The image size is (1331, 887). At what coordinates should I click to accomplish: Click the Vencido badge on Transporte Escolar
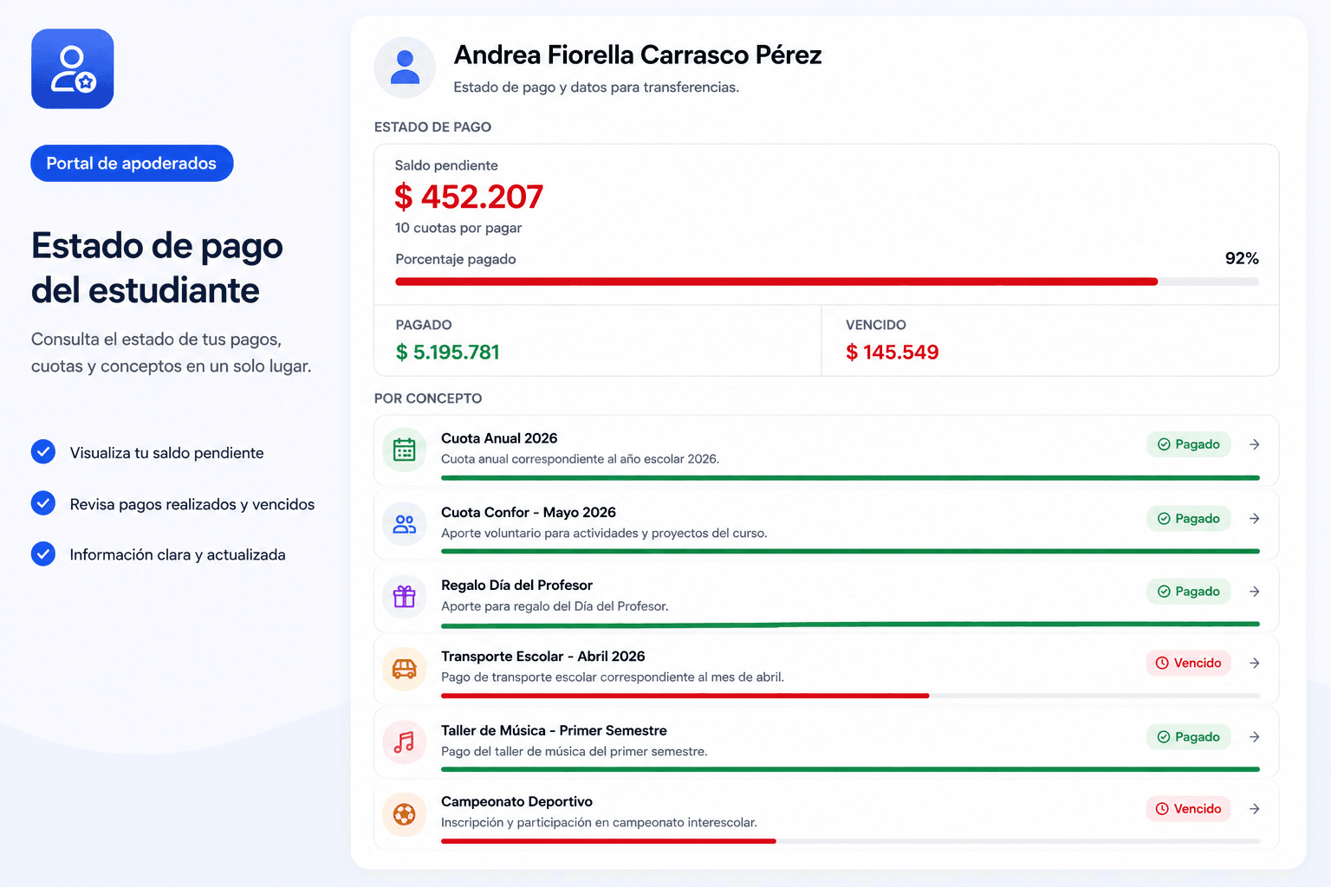[x=1188, y=663]
